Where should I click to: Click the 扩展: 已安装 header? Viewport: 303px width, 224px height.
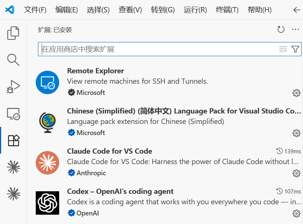tap(55, 30)
